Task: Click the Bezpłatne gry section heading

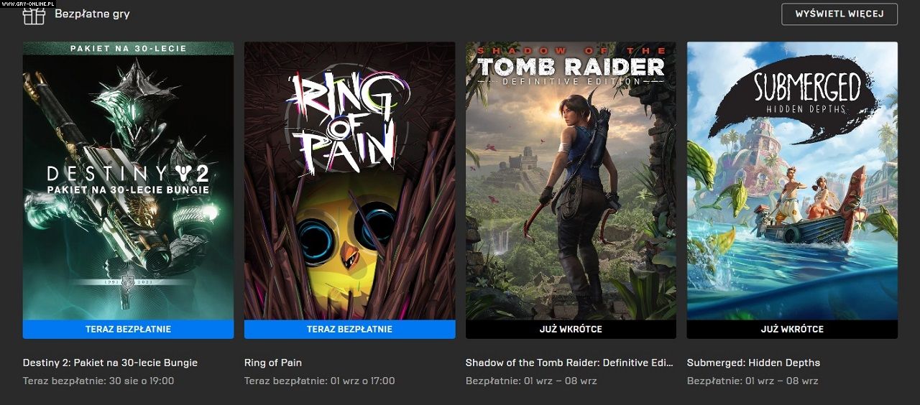Action: coord(92,14)
